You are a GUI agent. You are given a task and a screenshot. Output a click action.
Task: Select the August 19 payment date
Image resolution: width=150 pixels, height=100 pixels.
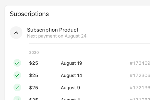pyautogui.click(x=71, y=63)
